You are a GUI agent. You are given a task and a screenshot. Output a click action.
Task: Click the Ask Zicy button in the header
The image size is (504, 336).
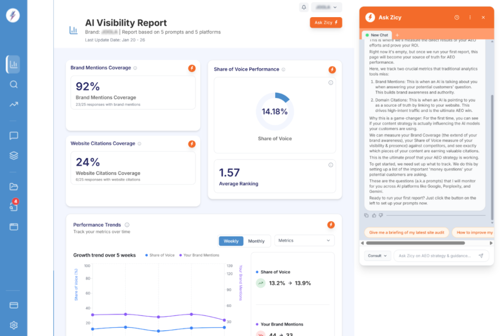326,23
